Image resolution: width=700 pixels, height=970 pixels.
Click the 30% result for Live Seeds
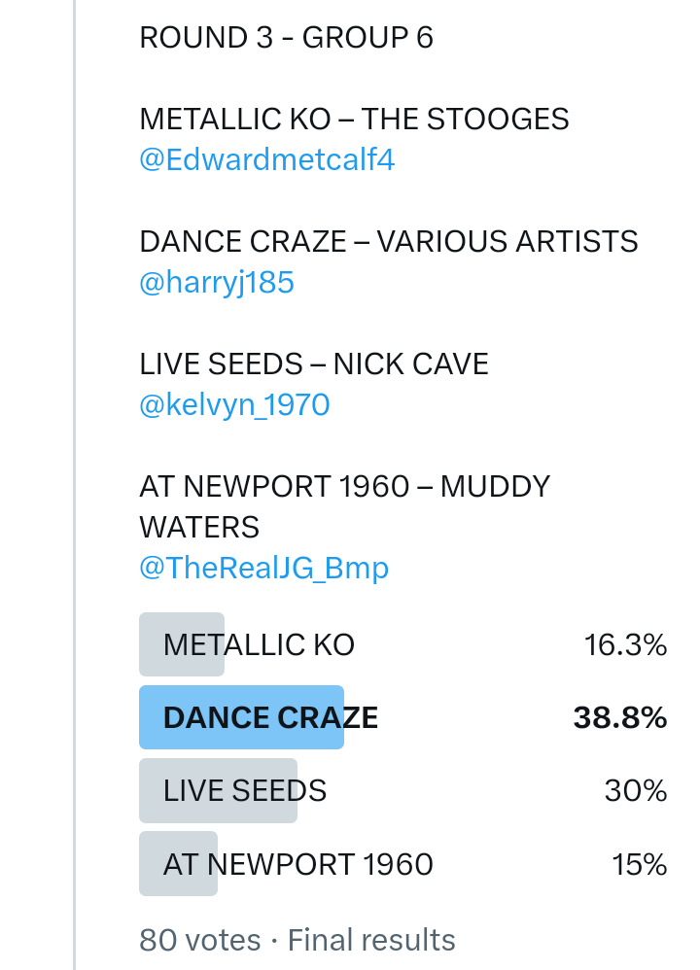(635, 791)
